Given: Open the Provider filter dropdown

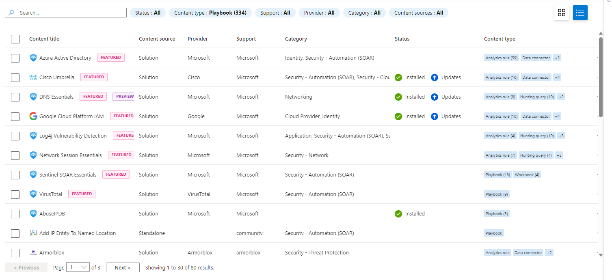Looking at the screenshot, I should pyautogui.click(x=319, y=13).
